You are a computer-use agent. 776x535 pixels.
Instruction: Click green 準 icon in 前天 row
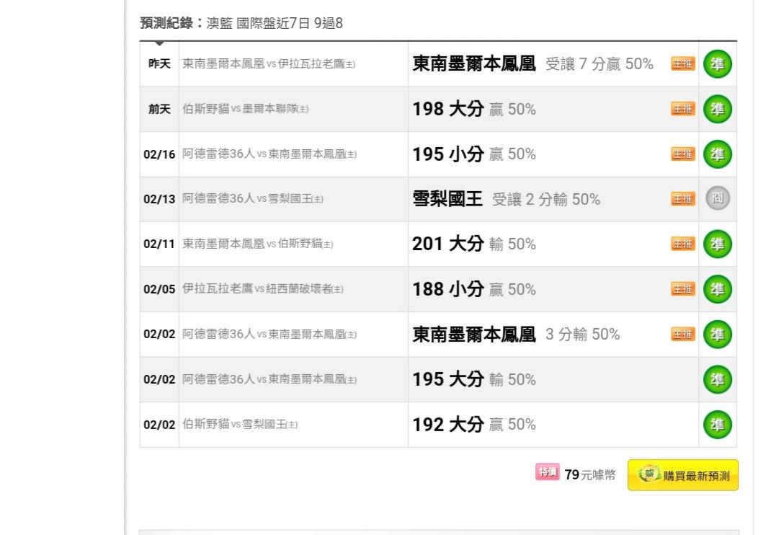[717, 109]
